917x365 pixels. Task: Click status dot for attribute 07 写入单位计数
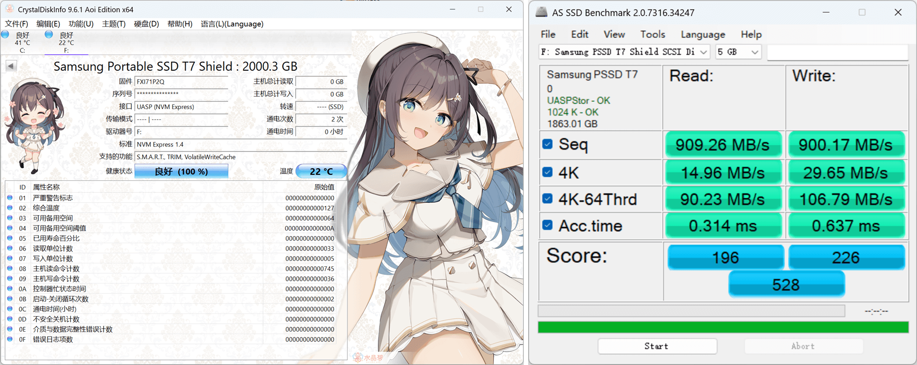coord(10,258)
